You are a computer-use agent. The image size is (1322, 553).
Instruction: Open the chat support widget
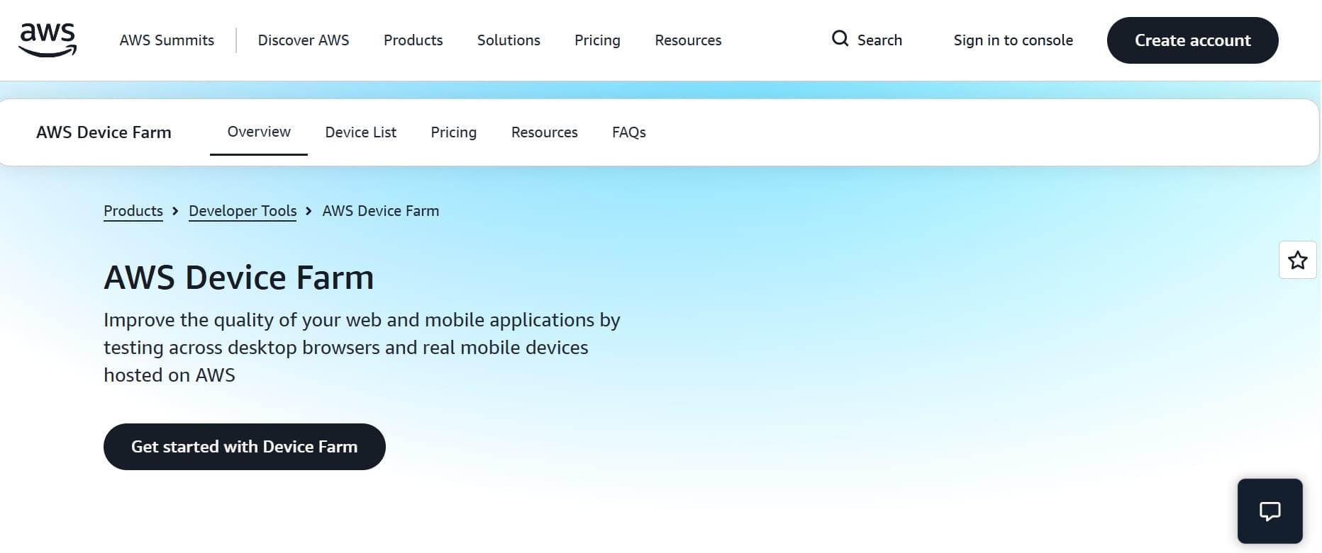(x=1270, y=511)
